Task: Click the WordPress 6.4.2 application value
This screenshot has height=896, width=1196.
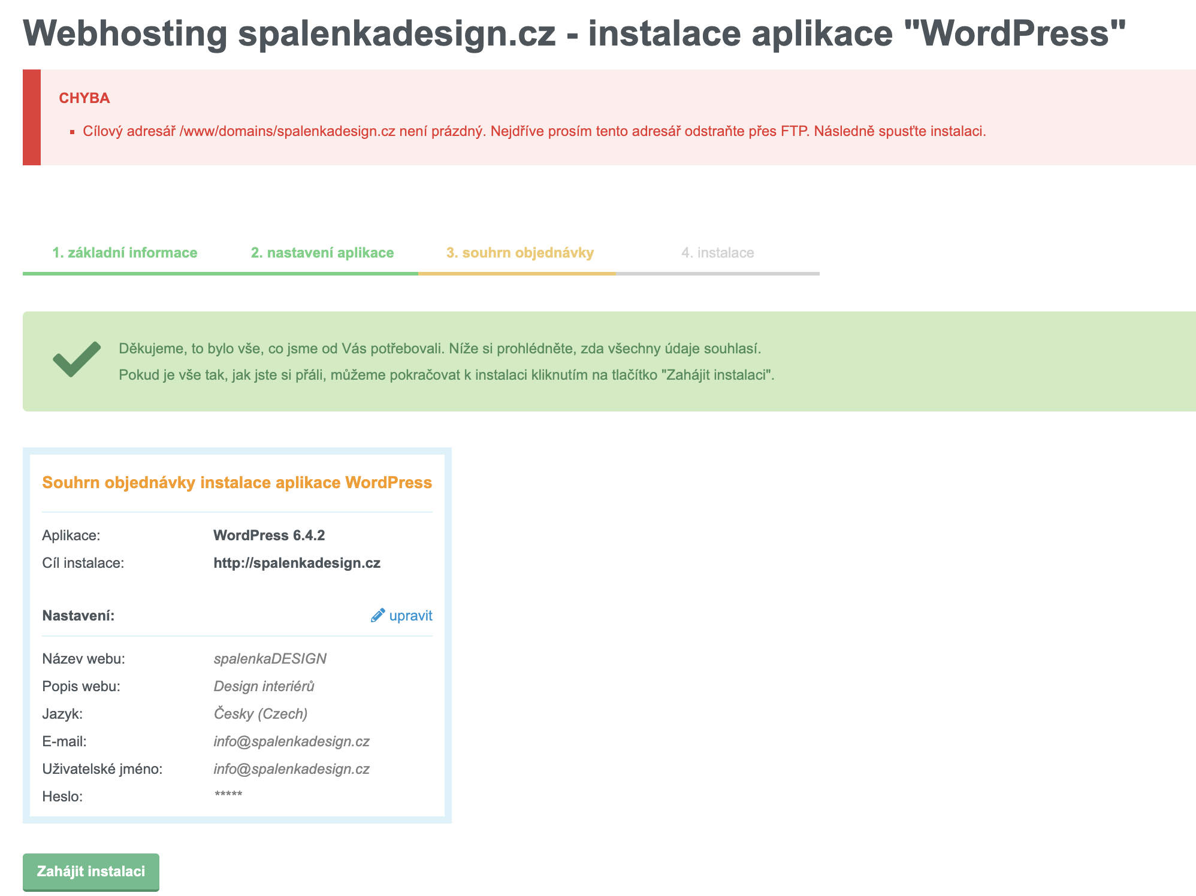Action: click(269, 535)
